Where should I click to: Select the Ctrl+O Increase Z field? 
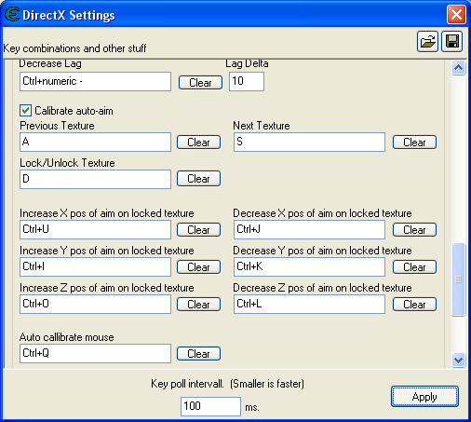[95, 305]
